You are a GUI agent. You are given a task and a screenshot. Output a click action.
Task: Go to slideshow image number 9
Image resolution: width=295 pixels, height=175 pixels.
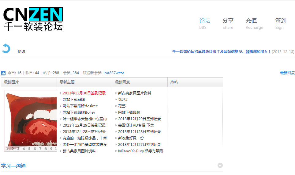coord(51,149)
